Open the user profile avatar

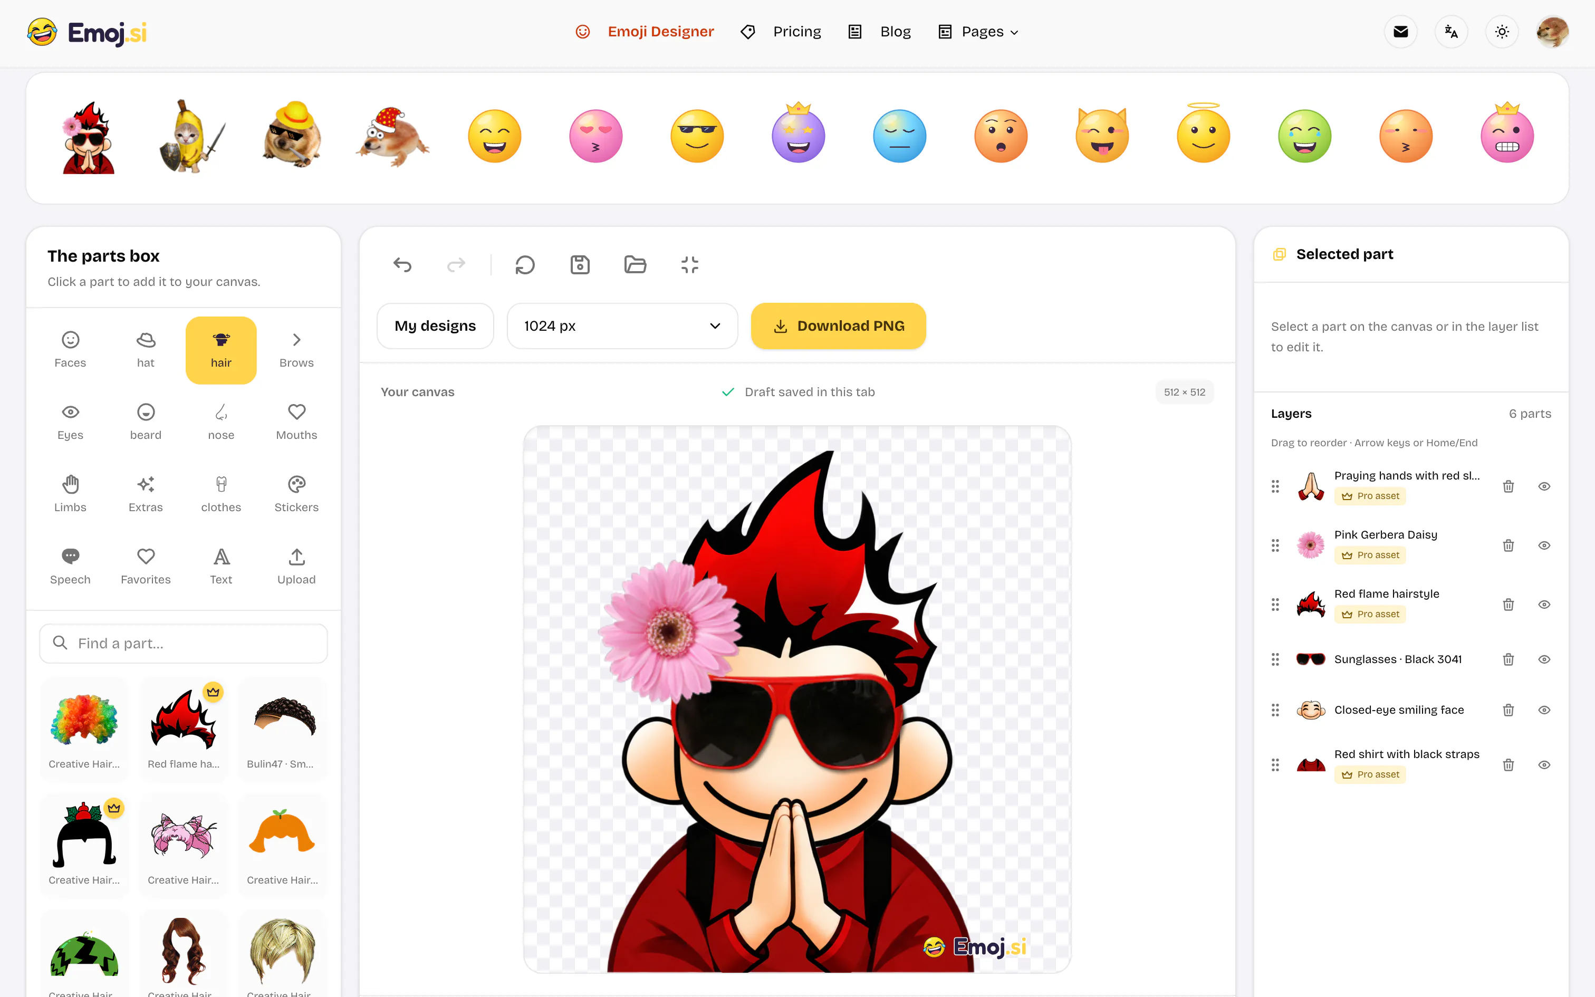[x=1552, y=32]
